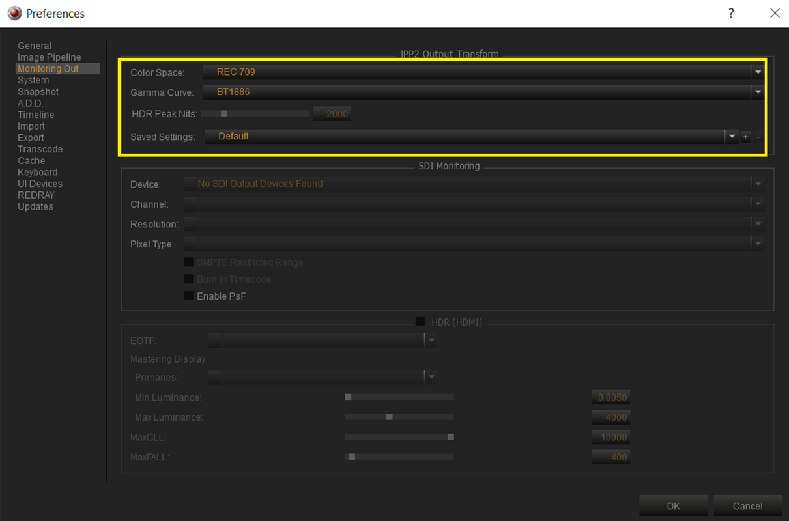The height and width of the screenshot is (521, 789).
Task: Open Import preferences
Action: (31, 126)
